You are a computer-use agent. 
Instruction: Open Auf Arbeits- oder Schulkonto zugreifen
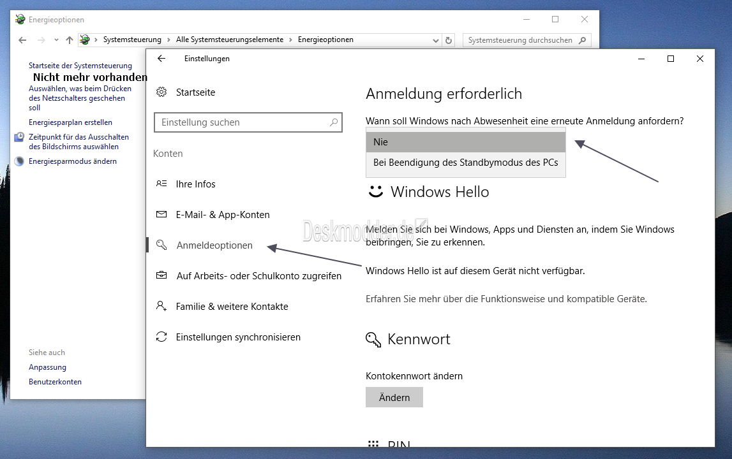point(258,275)
